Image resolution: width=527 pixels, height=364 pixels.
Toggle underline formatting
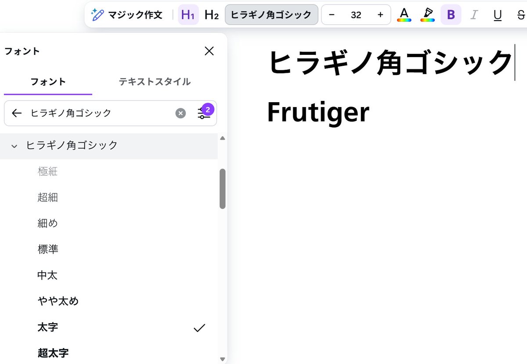(498, 15)
